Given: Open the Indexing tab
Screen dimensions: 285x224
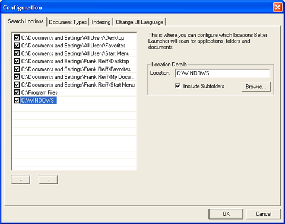Looking at the screenshot, I should [x=101, y=22].
